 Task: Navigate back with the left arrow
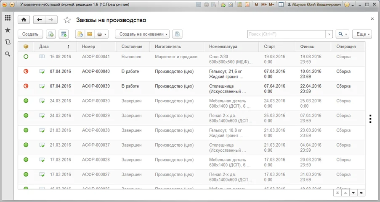point(39,20)
